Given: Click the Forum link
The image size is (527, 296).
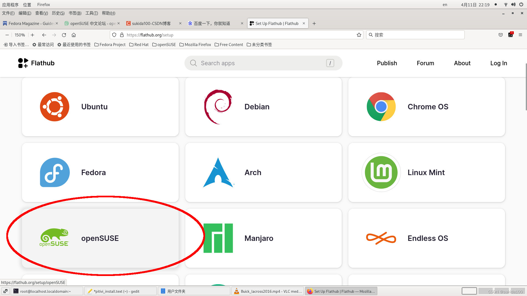Looking at the screenshot, I should 425,63.
